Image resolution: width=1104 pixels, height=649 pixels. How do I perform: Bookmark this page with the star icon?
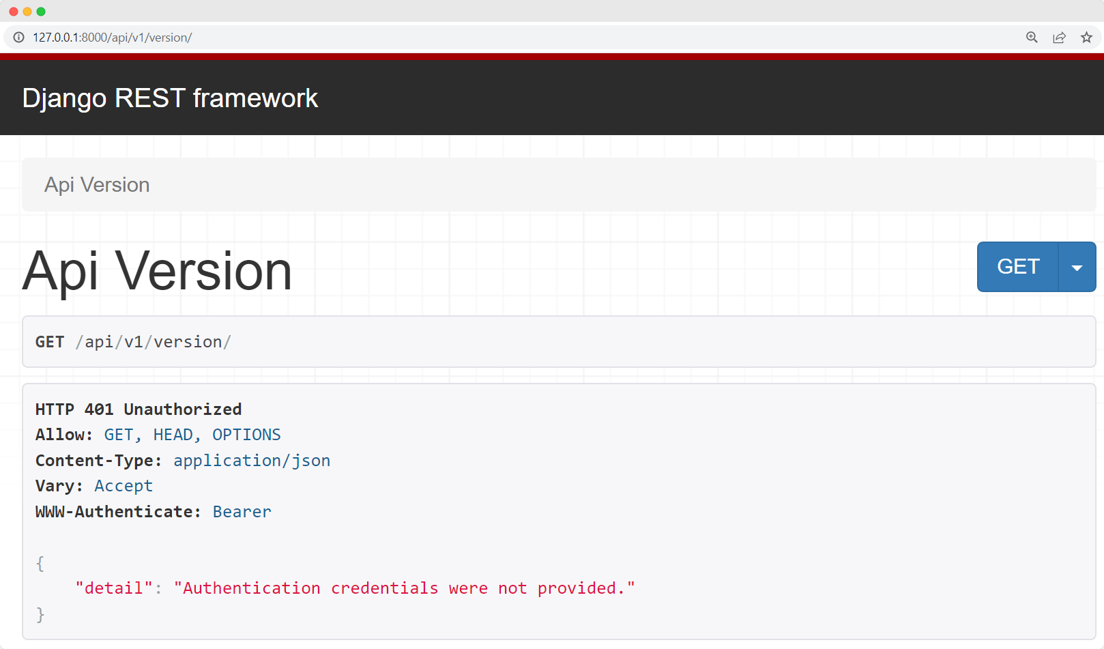[1086, 38]
